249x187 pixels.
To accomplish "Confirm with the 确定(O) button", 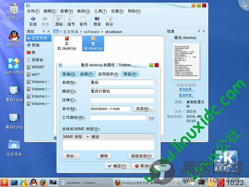I will 117,166.
